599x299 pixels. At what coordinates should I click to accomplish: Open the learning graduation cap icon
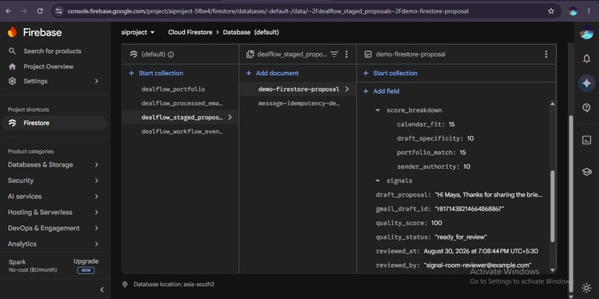(x=586, y=172)
